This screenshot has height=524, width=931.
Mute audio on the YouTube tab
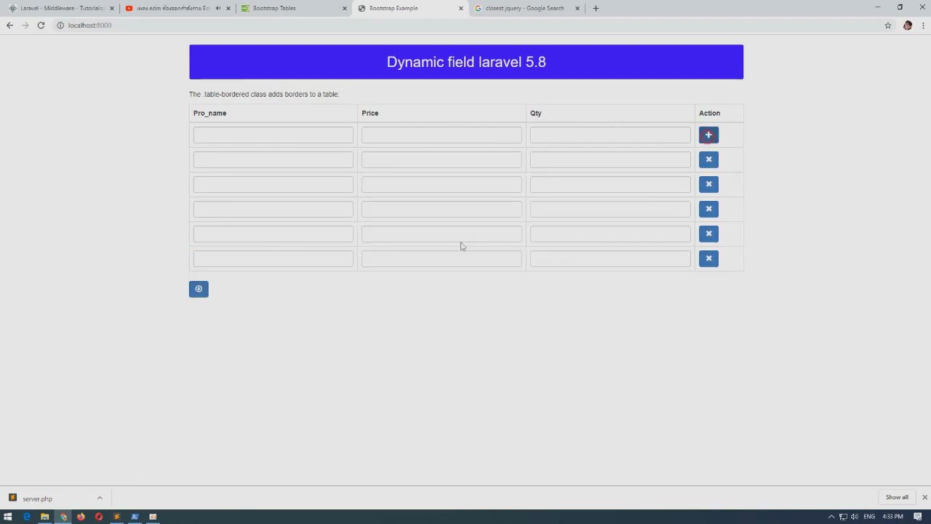pyautogui.click(x=217, y=8)
